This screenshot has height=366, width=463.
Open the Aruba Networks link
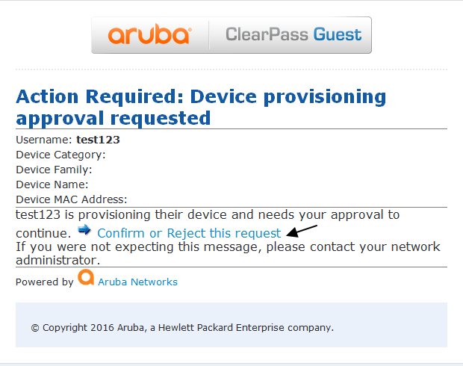click(137, 282)
